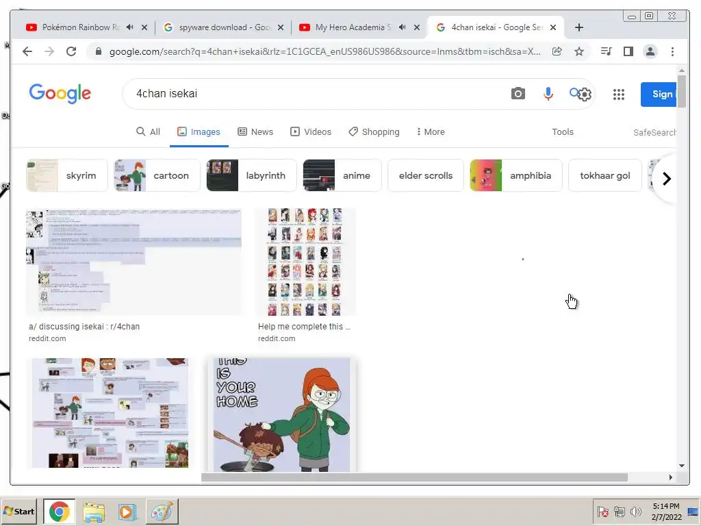View the site lock icon info
Viewport: 701px width, 526px height.
99,51
